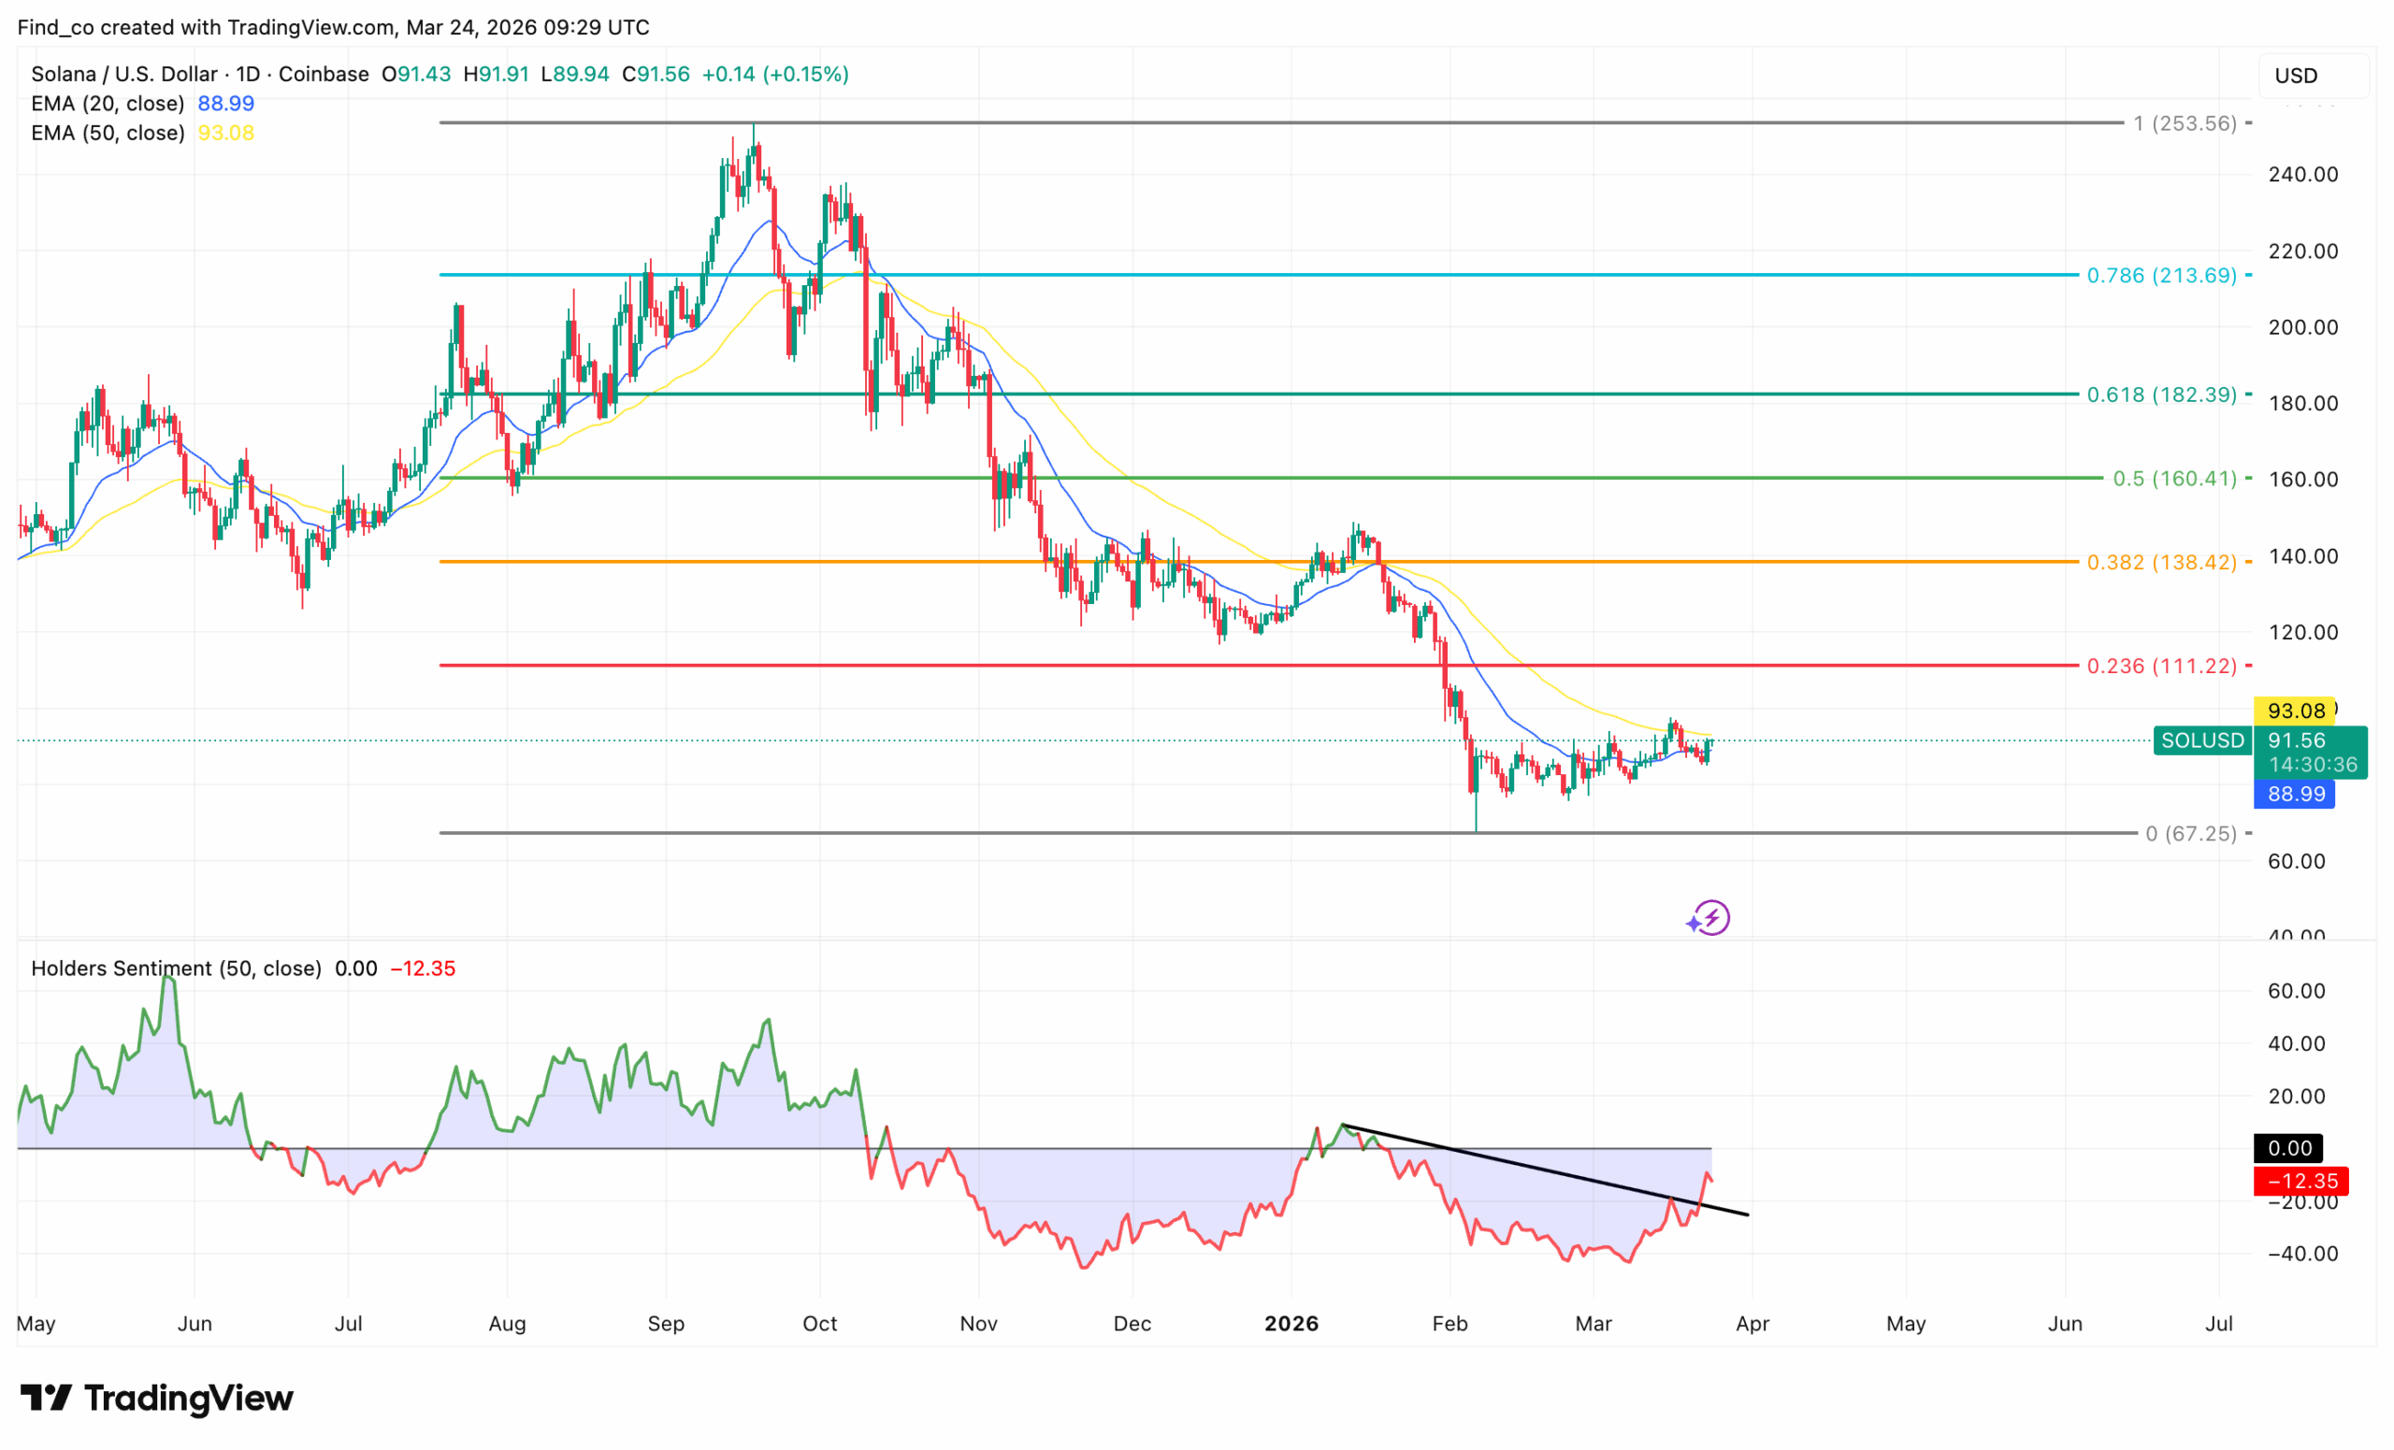
Task: Click the Solana / U.S. Dollar symbol title
Action: pyautogui.click(x=199, y=74)
